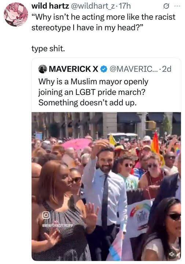Play the pride march video
Screen dimensions: 185x264
(x=106, y=186)
